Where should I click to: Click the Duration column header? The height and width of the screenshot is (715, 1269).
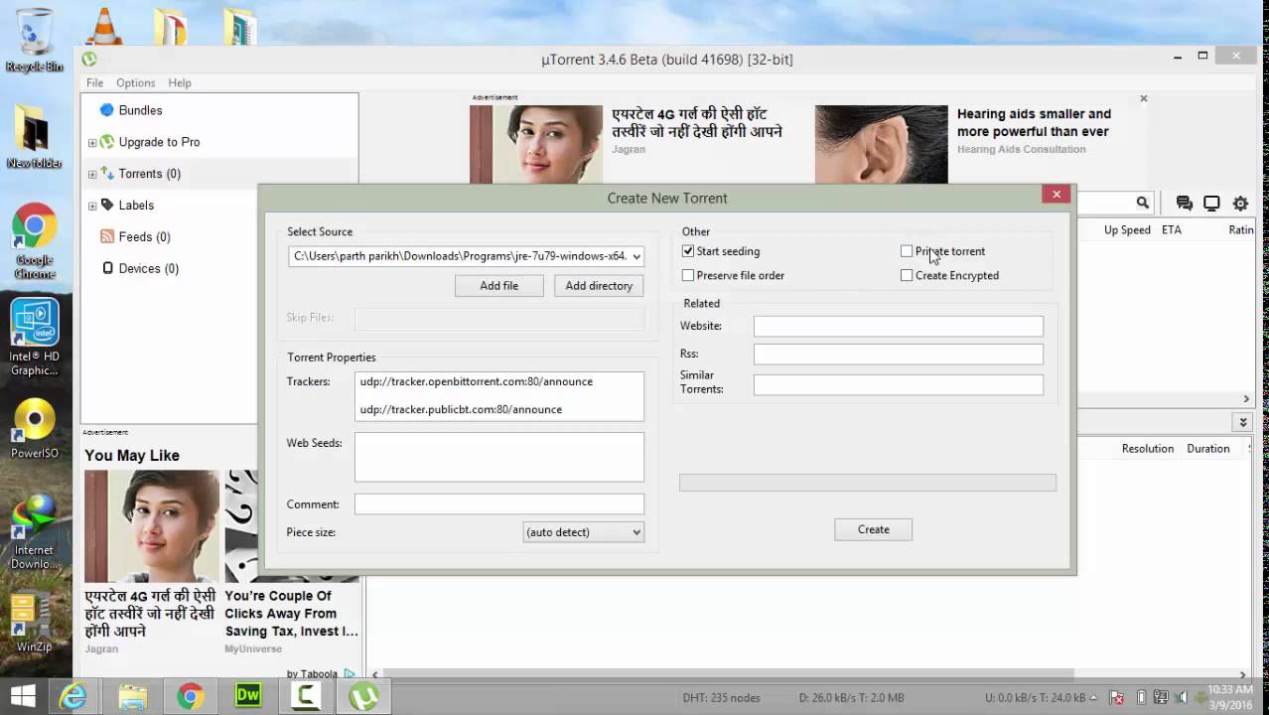click(1208, 449)
